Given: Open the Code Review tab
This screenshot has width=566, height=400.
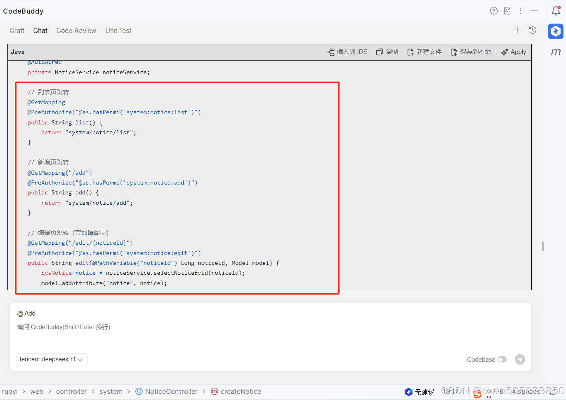Looking at the screenshot, I should click(x=76, y=30).
